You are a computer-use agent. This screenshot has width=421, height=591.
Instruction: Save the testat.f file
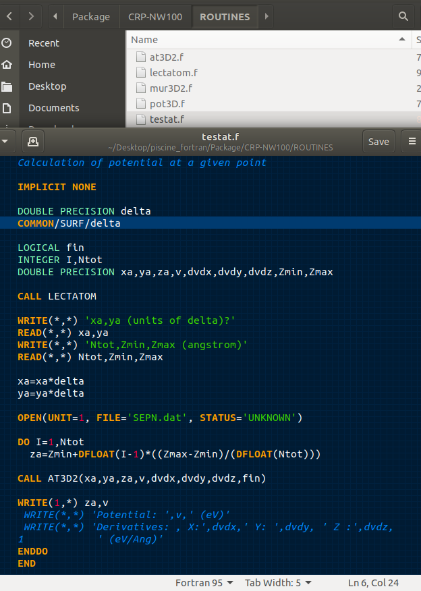coord(378,142)
